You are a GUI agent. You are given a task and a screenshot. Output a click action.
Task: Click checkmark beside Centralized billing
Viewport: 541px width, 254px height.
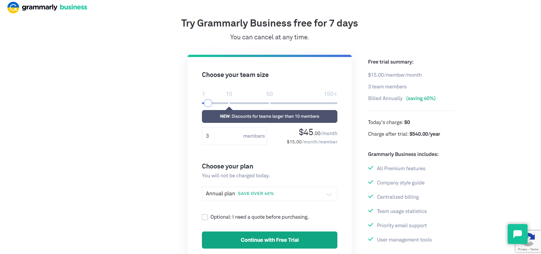click(x=371, y=196)
